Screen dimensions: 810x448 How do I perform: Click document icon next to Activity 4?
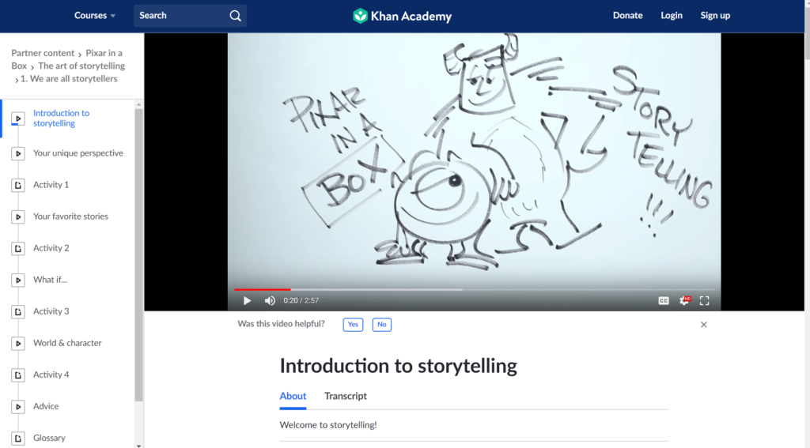coord(18,375)
